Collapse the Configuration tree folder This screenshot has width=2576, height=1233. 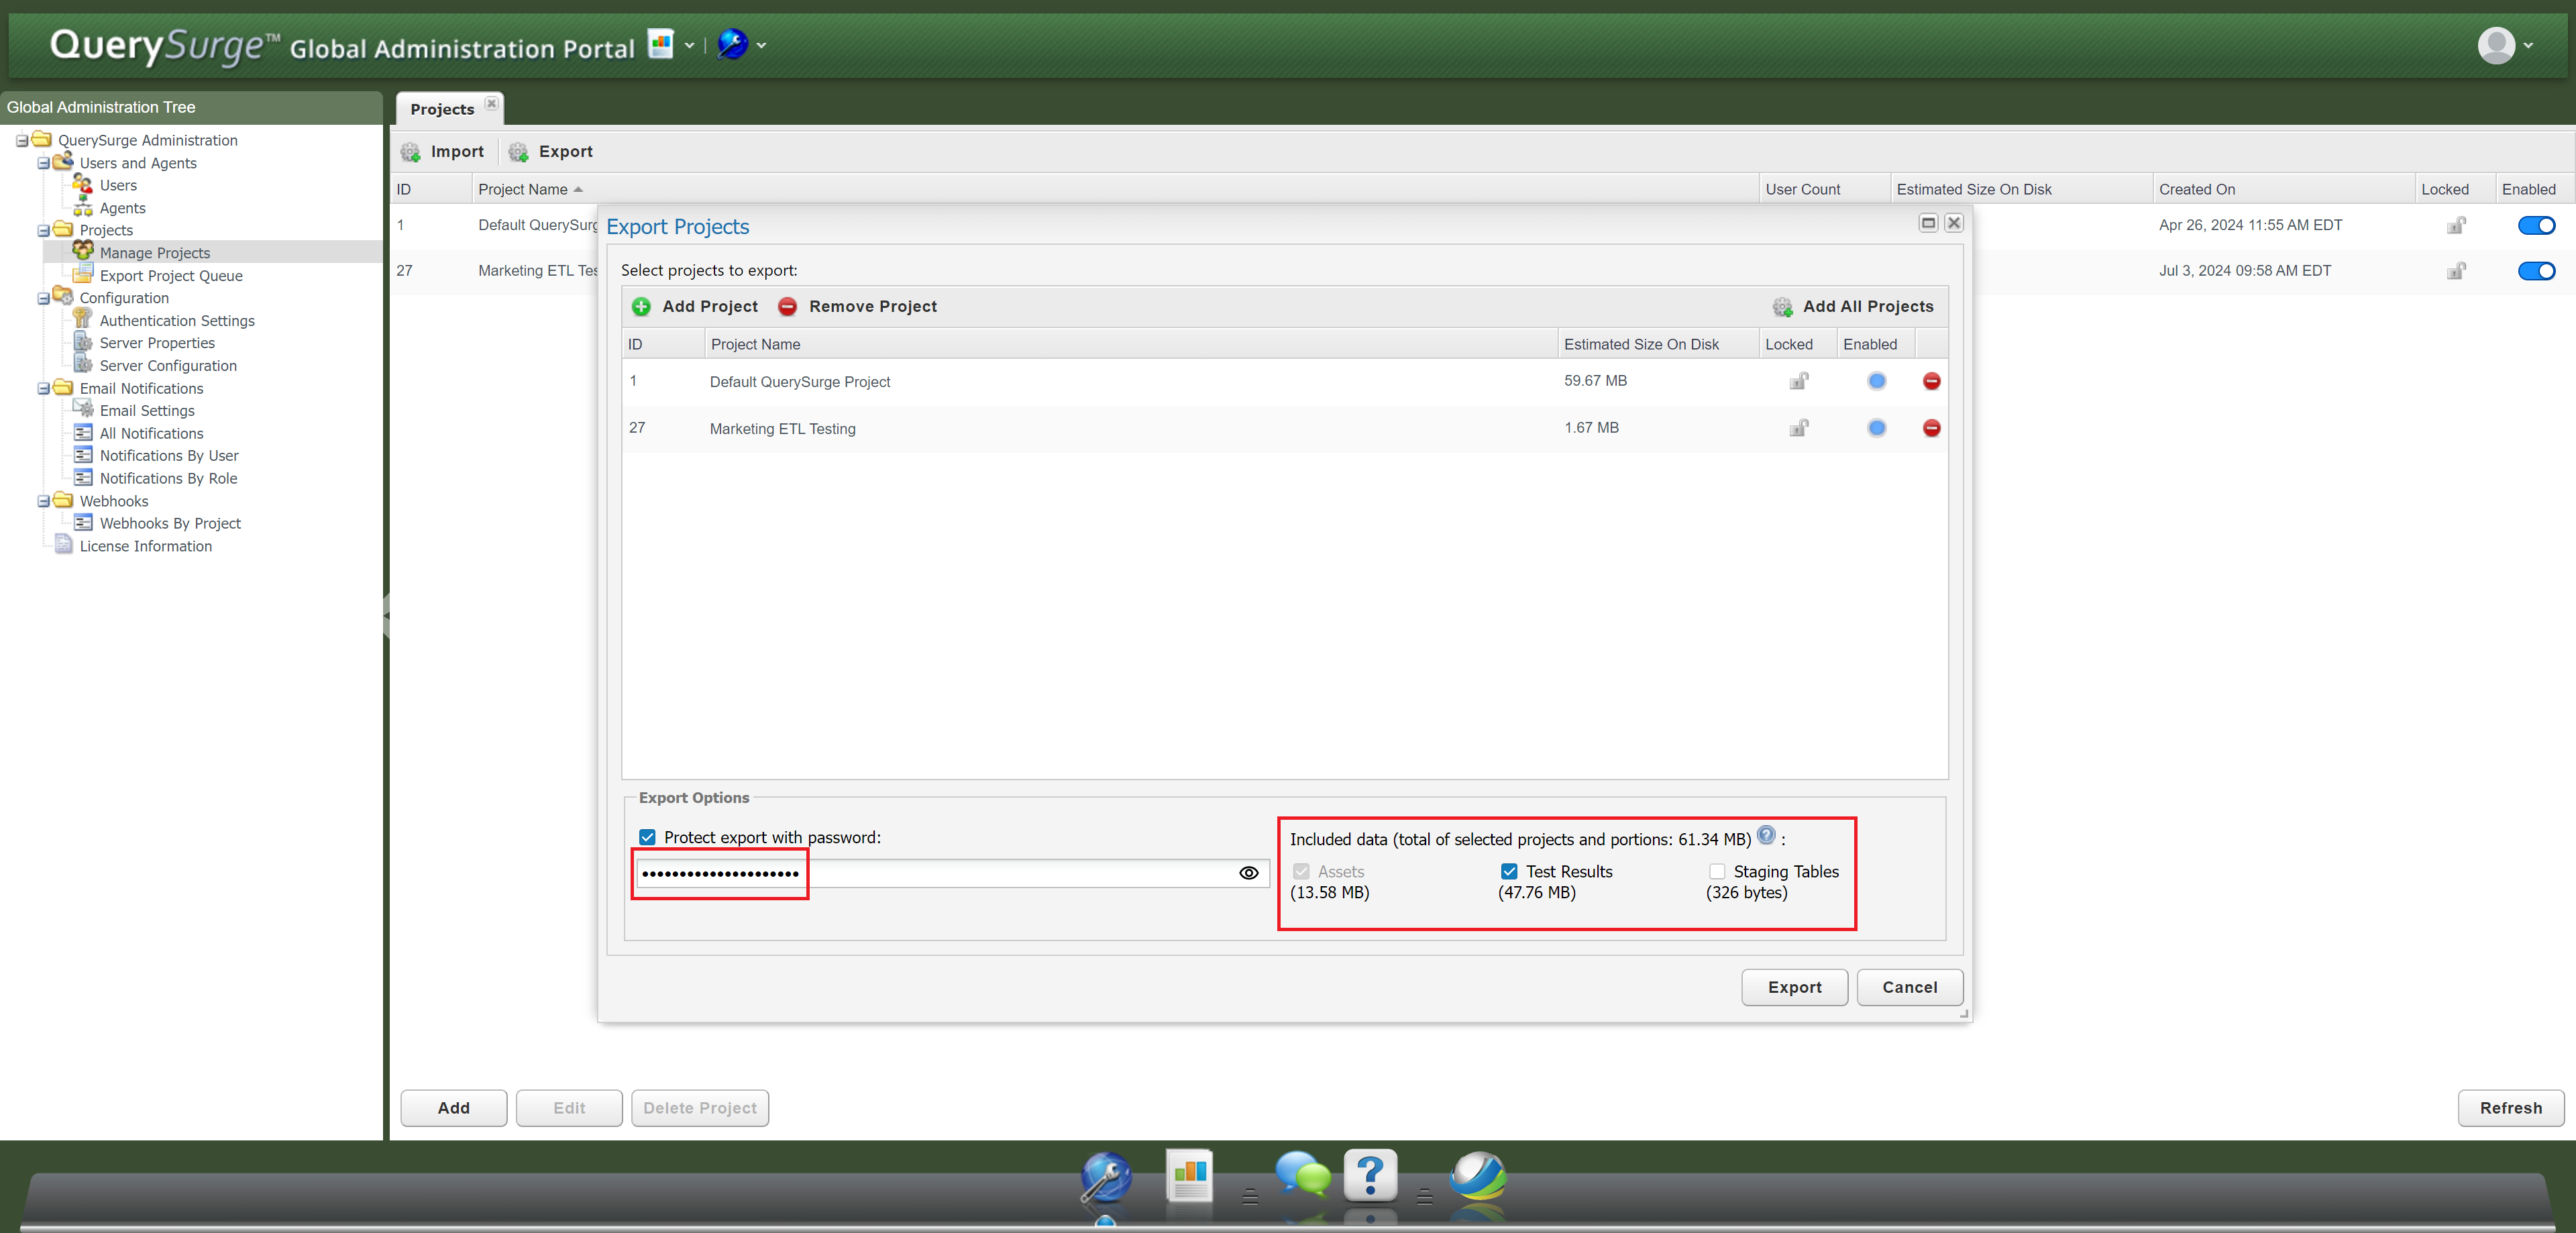44,299
